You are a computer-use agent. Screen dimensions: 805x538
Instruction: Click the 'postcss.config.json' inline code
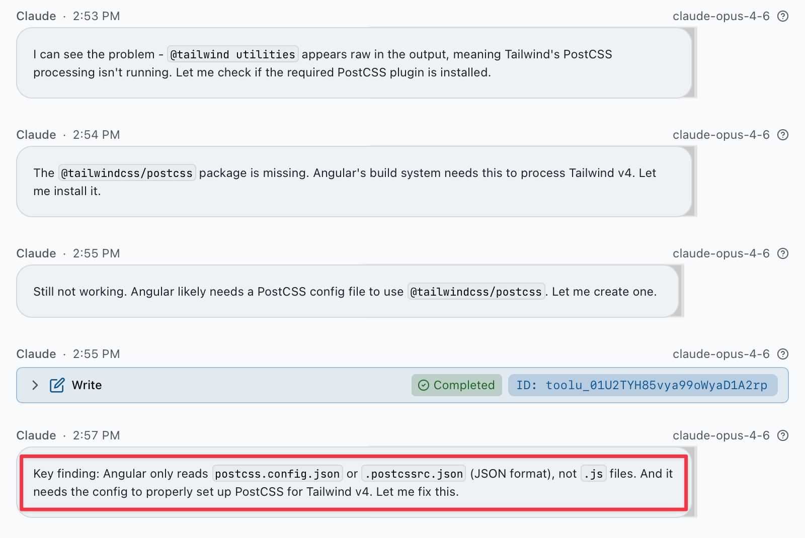pyautogui.click(x=277, y=474)
